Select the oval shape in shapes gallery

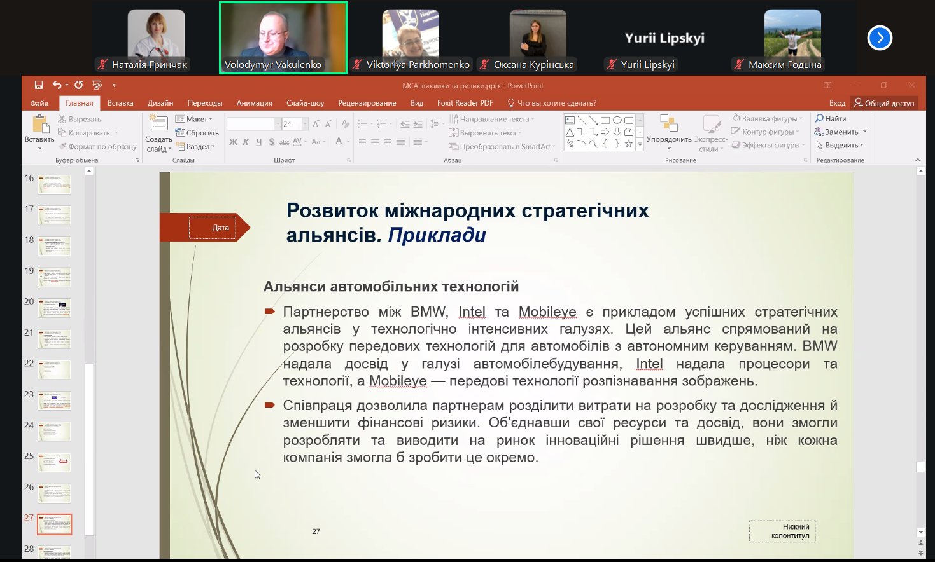617,120
